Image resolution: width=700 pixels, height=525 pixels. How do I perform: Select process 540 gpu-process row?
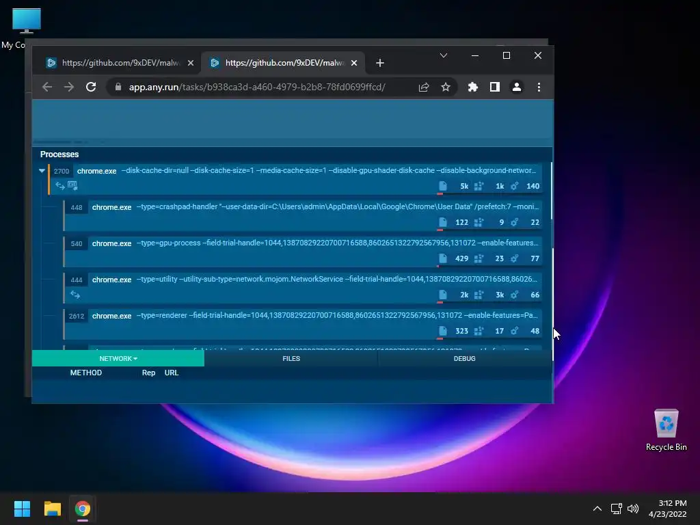[303, 251]
